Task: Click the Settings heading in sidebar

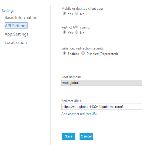Action: [8, 11]
